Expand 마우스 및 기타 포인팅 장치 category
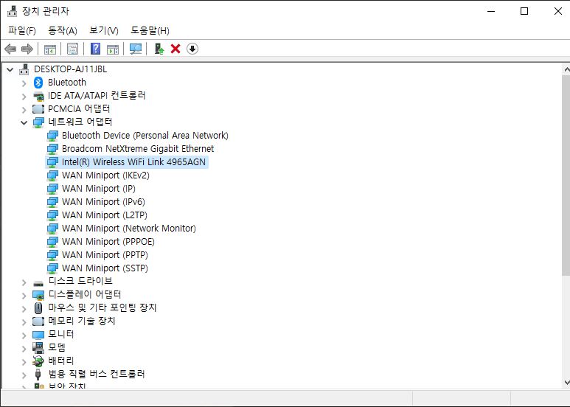This screenshot has height=407, width=570. pyautogui.click(x=24, y=309)
